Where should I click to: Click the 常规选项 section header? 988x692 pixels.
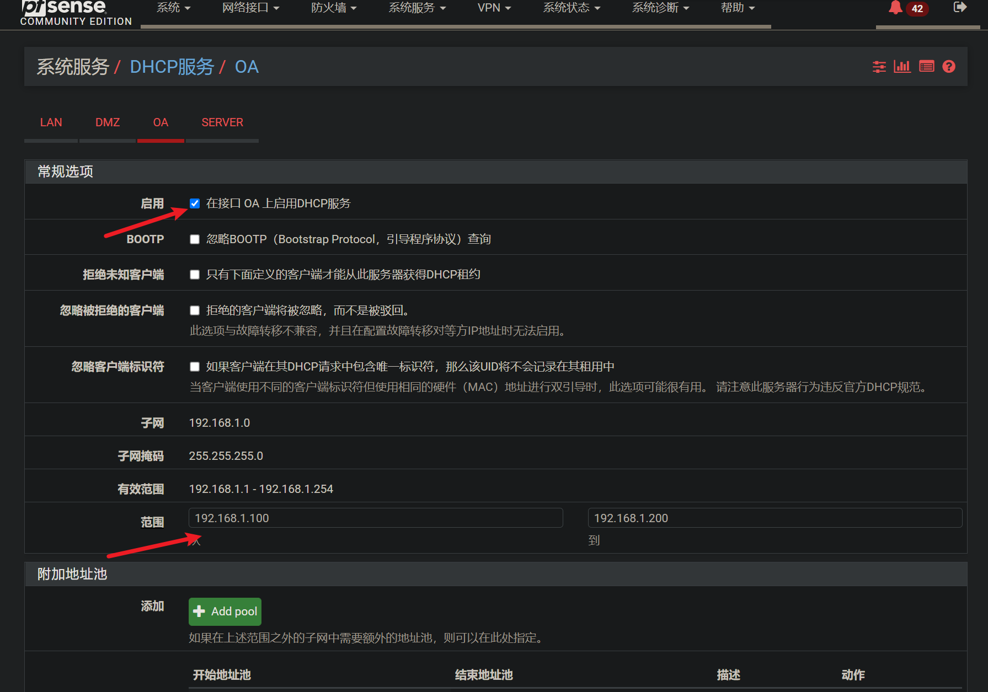pyautogui.click(x=496, y=172)
